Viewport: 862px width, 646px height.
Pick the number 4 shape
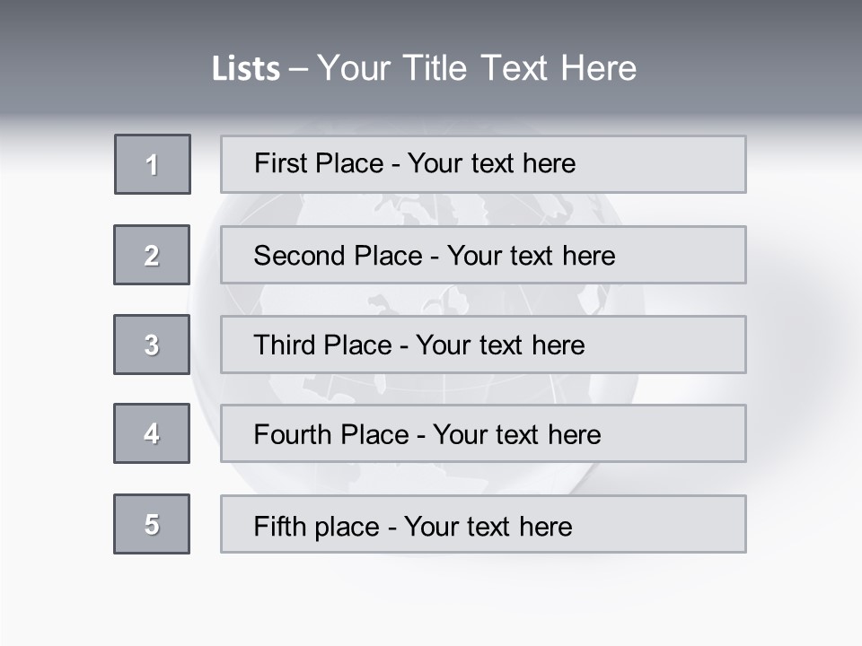152,433
